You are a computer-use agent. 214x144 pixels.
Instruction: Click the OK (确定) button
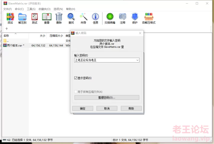83,108
